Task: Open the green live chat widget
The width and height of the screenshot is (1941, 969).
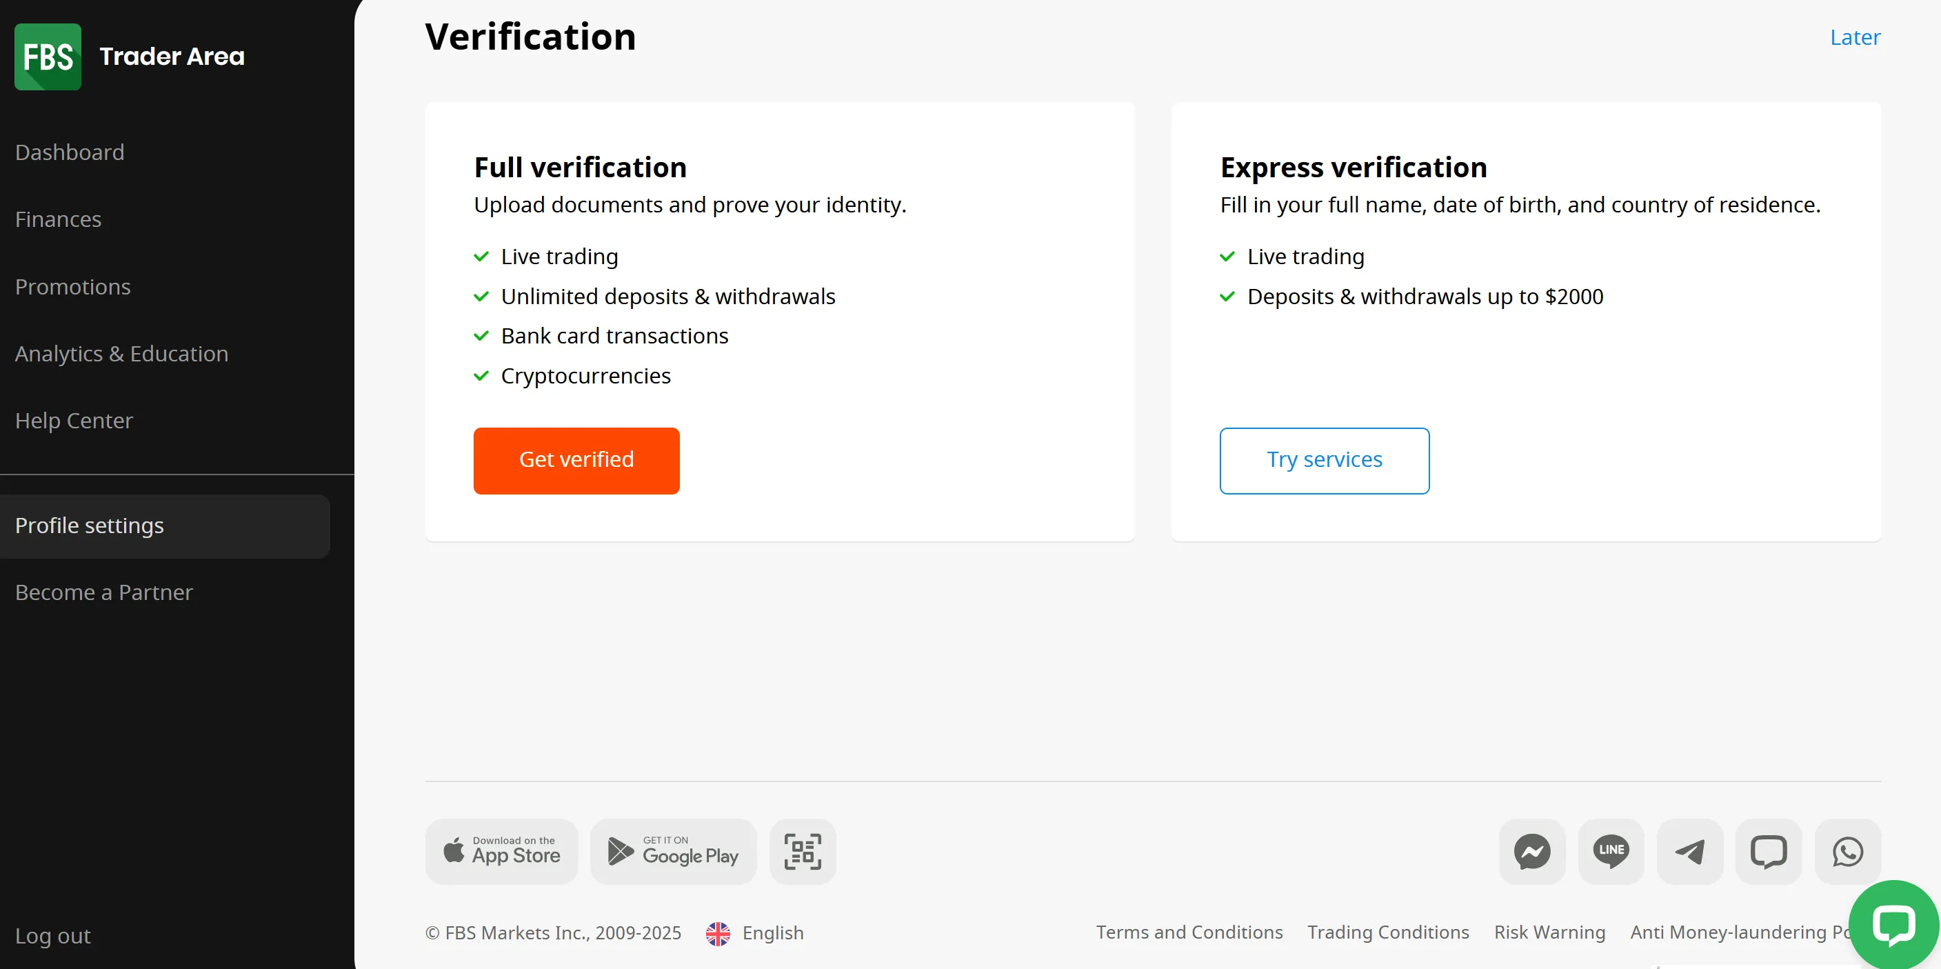Action: click(1893, 925)
